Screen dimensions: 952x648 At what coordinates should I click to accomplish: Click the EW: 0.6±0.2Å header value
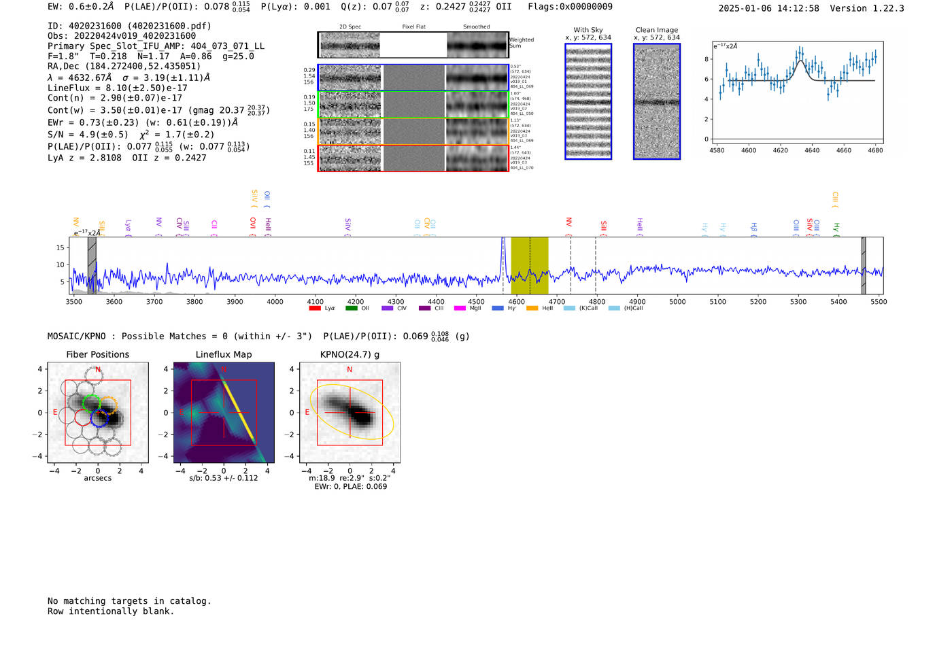pos(81,7)
